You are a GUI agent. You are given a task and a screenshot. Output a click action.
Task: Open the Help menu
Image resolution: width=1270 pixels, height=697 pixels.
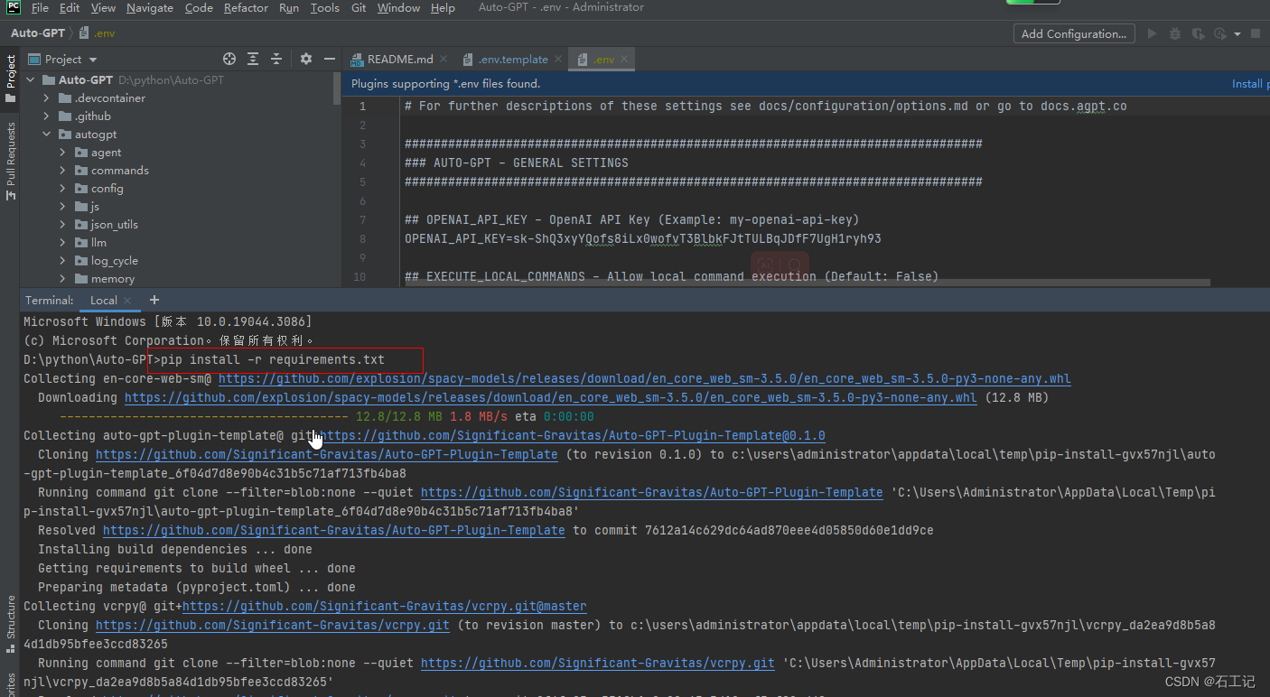point(443,7)
